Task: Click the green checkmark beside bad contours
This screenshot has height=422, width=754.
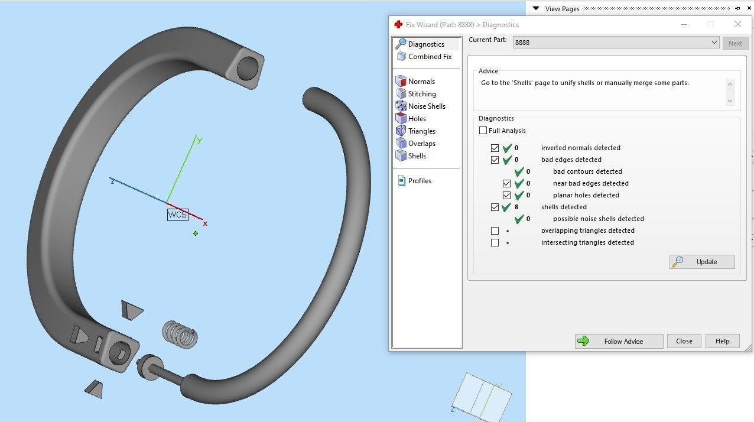Action: (x=519, y=171)
